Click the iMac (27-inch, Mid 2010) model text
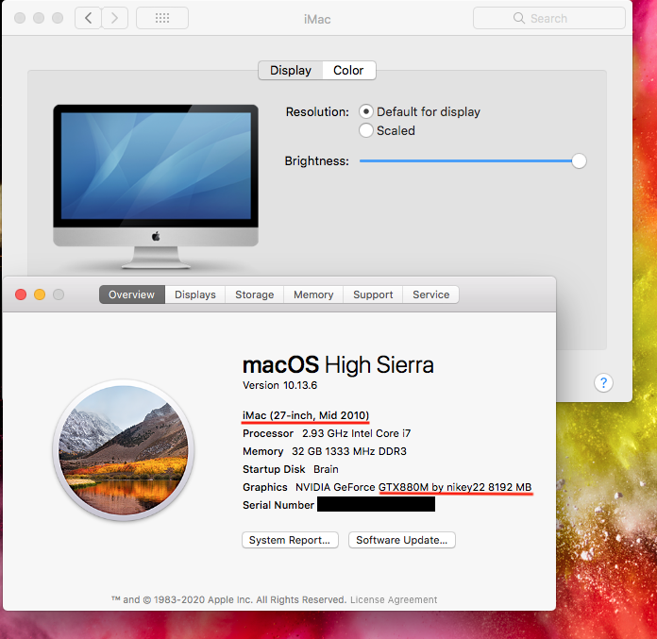The height and width of the screenshot is (639, 657). (x=306, y=415)
